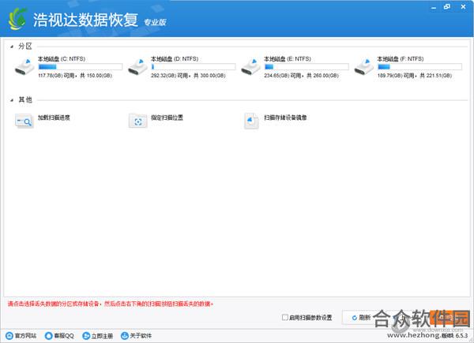Enable the 启用扫描参数设置 checkbox
Viewport: 474px width, 343px height.
coord(284,317)
